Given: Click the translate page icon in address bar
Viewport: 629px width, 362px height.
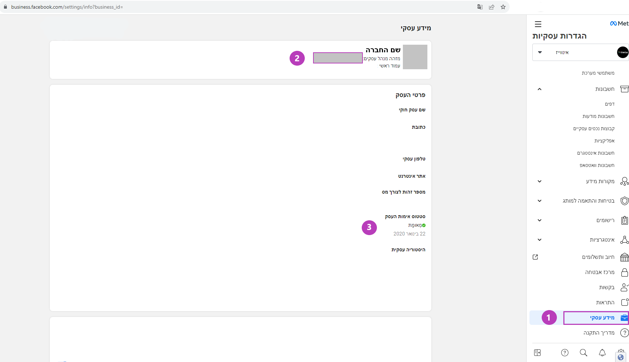Looking at the screenshot, I should 480,7.
